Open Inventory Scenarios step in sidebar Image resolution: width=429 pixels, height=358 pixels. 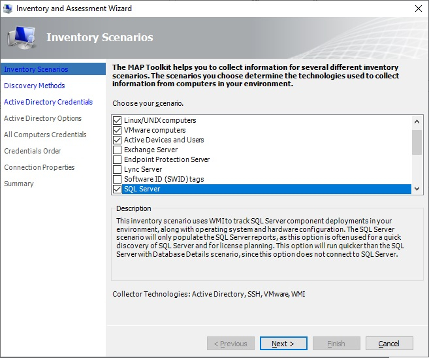53,69
